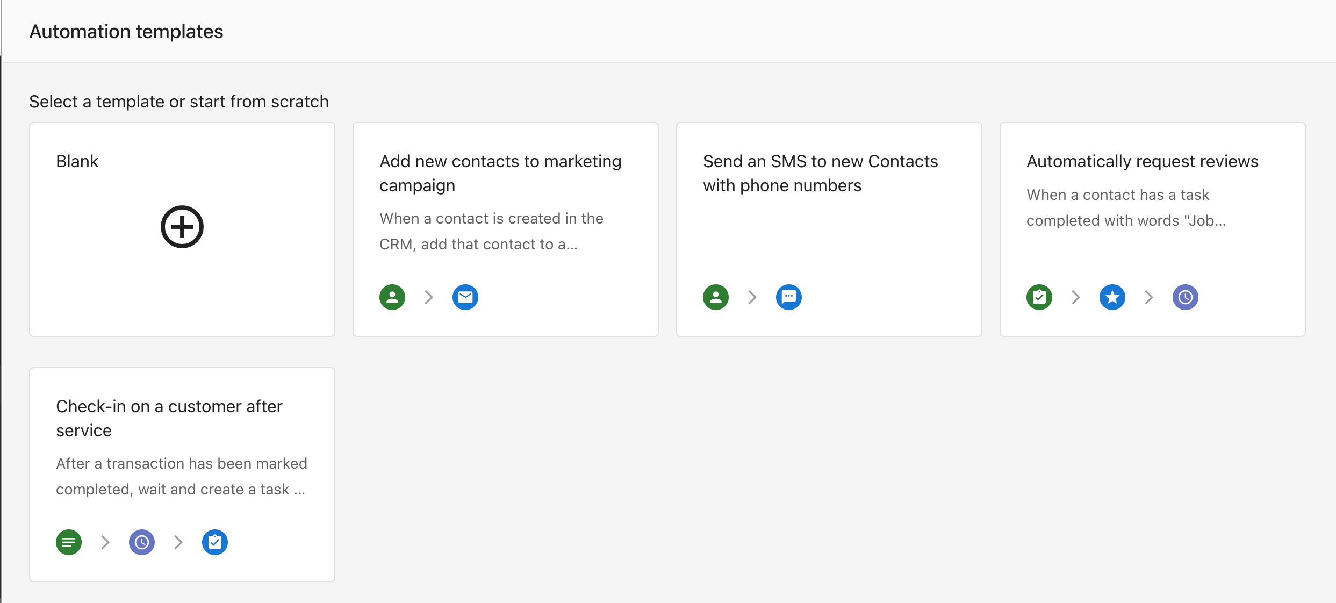Click the green transaction lines icon
The image size is (1336, 603).
click(x=69, y=542)
